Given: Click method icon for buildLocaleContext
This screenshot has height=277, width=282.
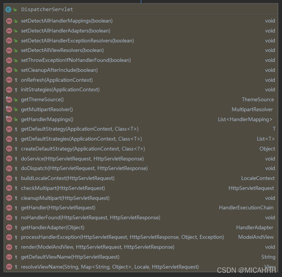Looking at the screenshot, I should click(9, 178).
